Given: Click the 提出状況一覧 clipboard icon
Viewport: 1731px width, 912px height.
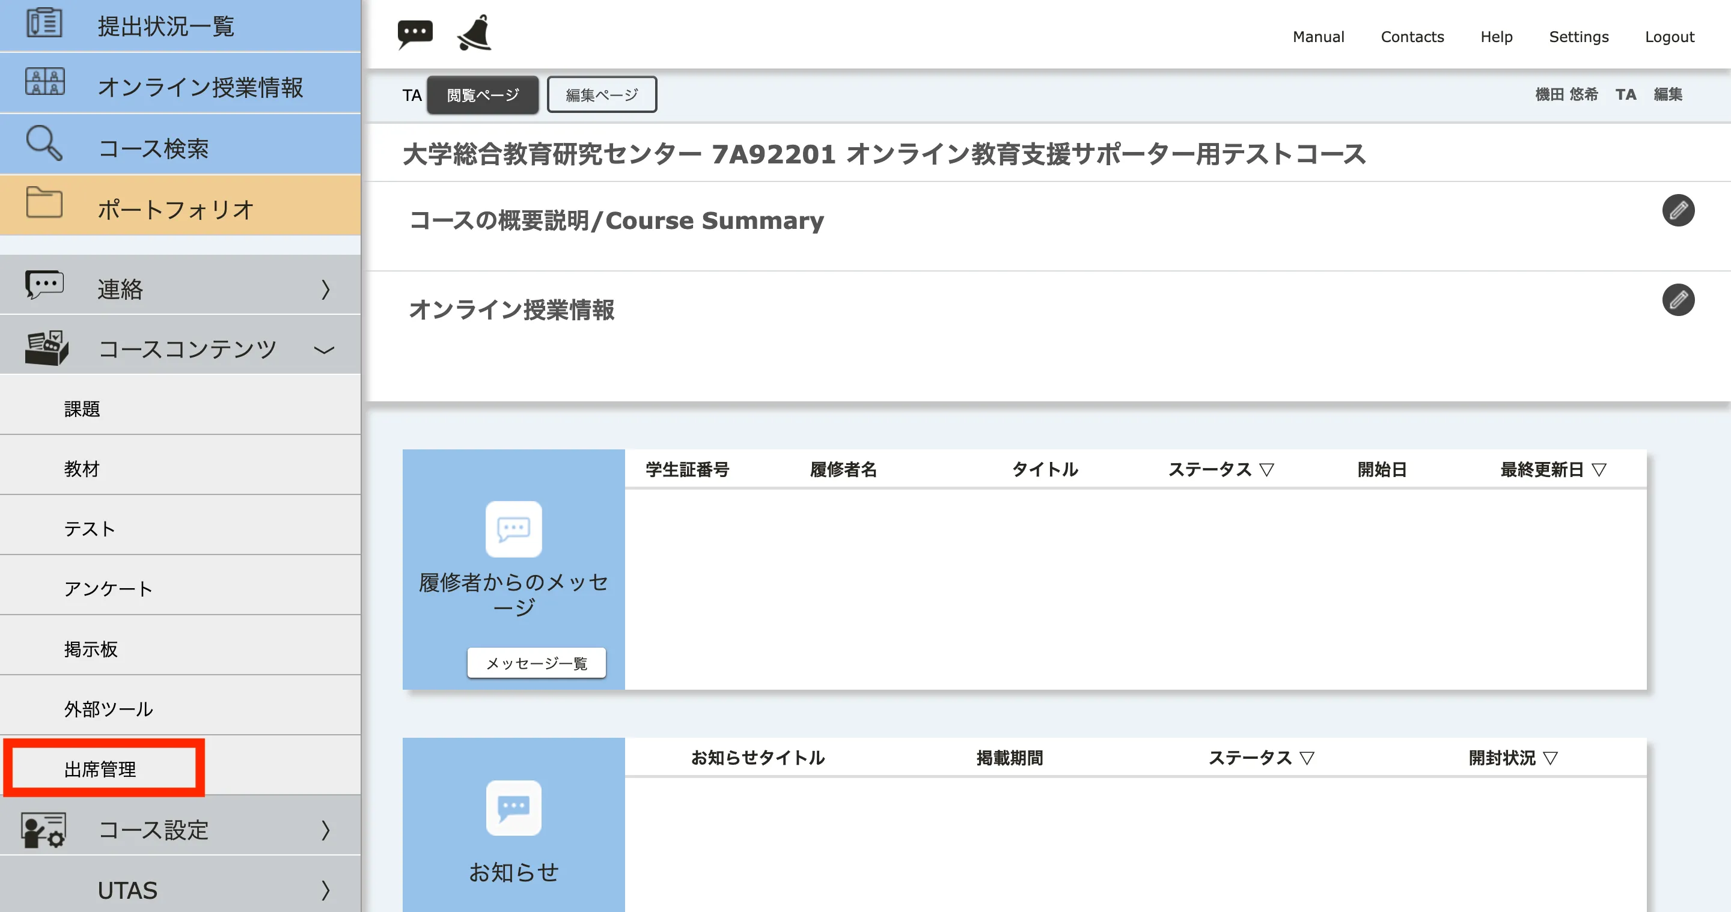Looking at the screenshot, I should point(44,22).
